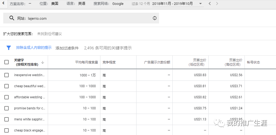Viewport: 276px width, 135px height.
Task: Check the cheap beautiful wedding keyword row
Action: [x=7, y=86]
